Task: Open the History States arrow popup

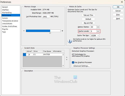Action: click(98, 27)
